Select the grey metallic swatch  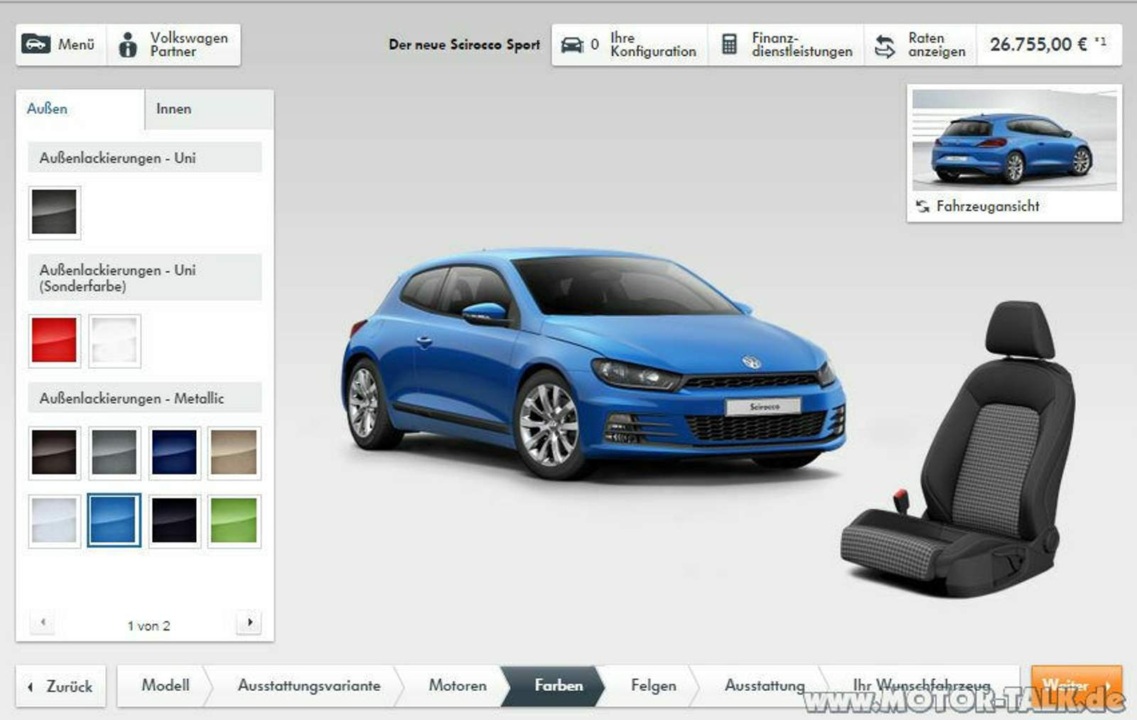(x=114, y=452)
